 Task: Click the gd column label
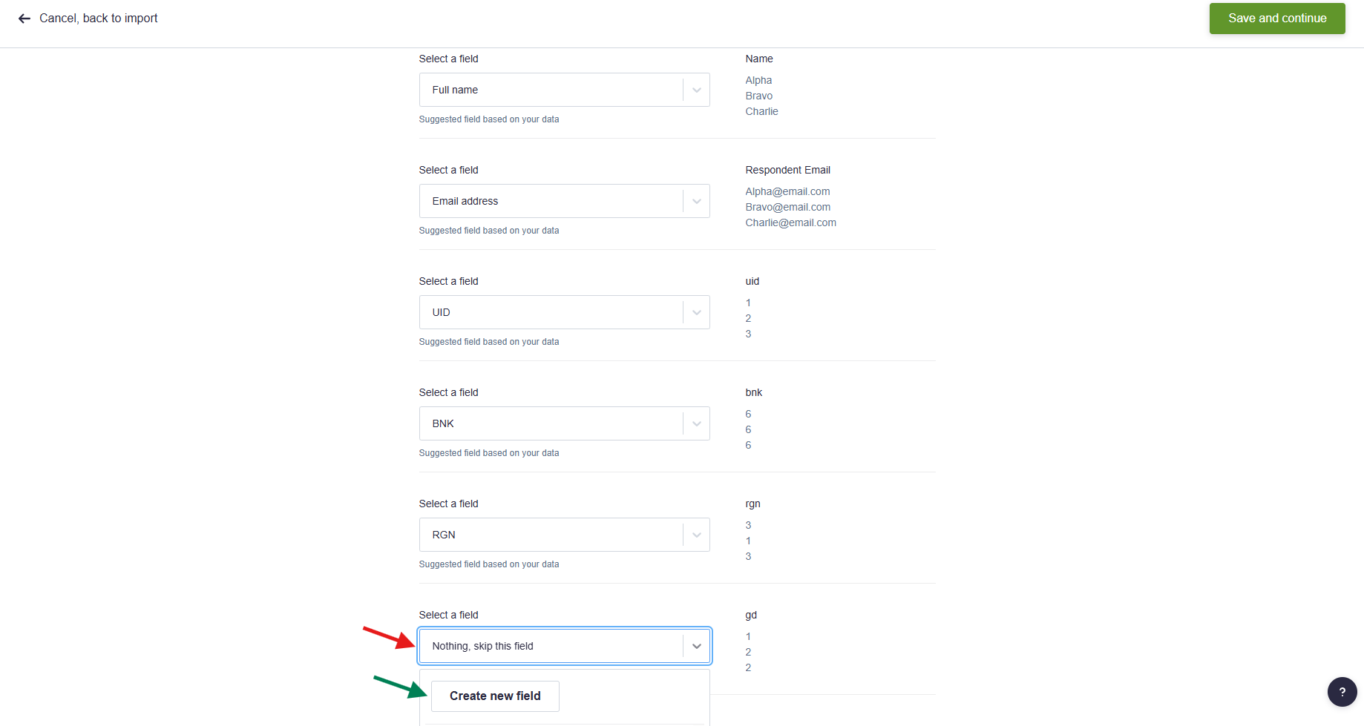(751, 615)
